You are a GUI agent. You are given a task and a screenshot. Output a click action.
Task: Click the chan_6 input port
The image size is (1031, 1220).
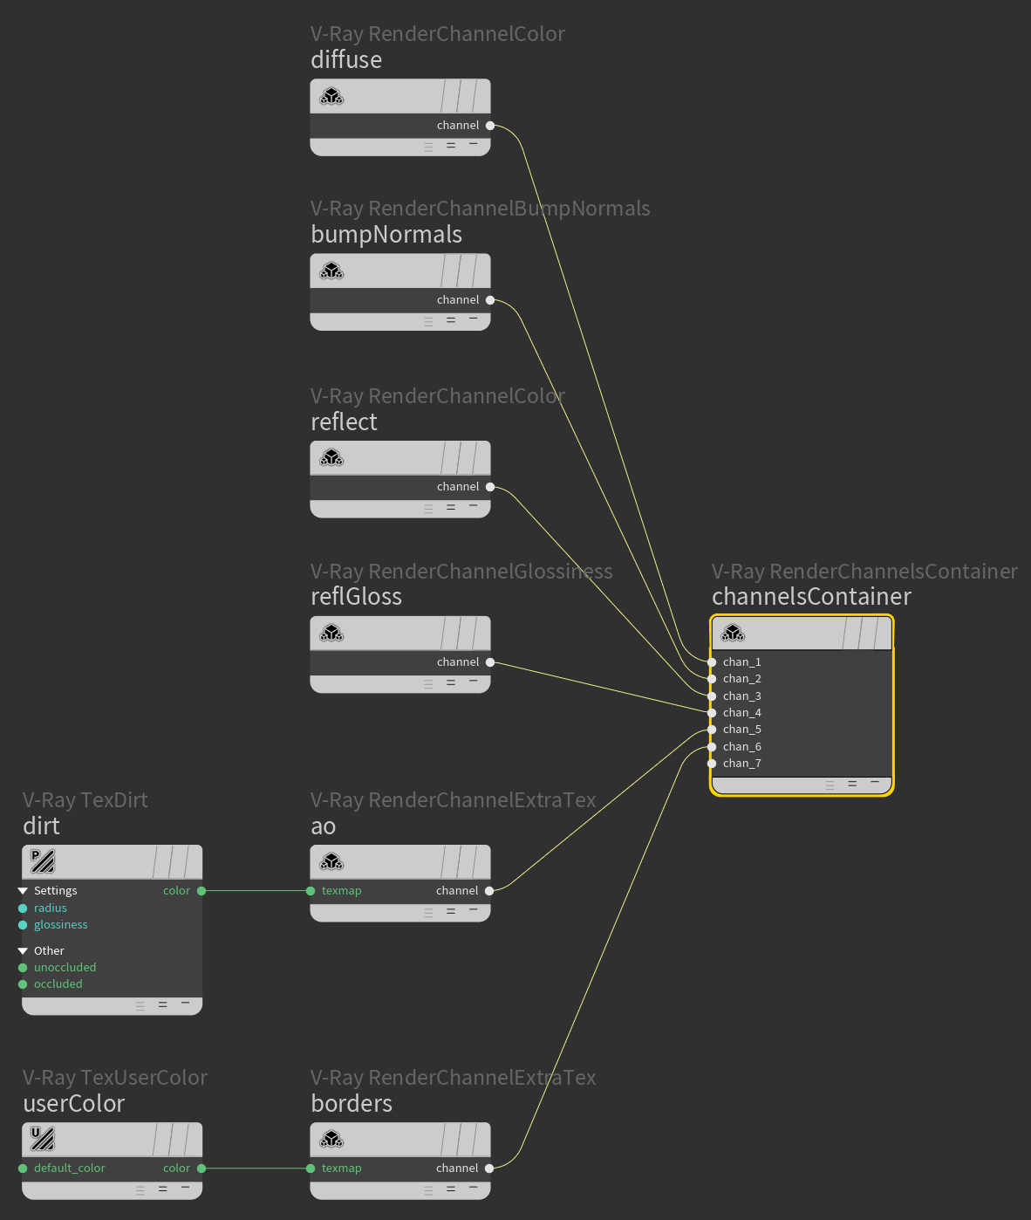point(712,747)
